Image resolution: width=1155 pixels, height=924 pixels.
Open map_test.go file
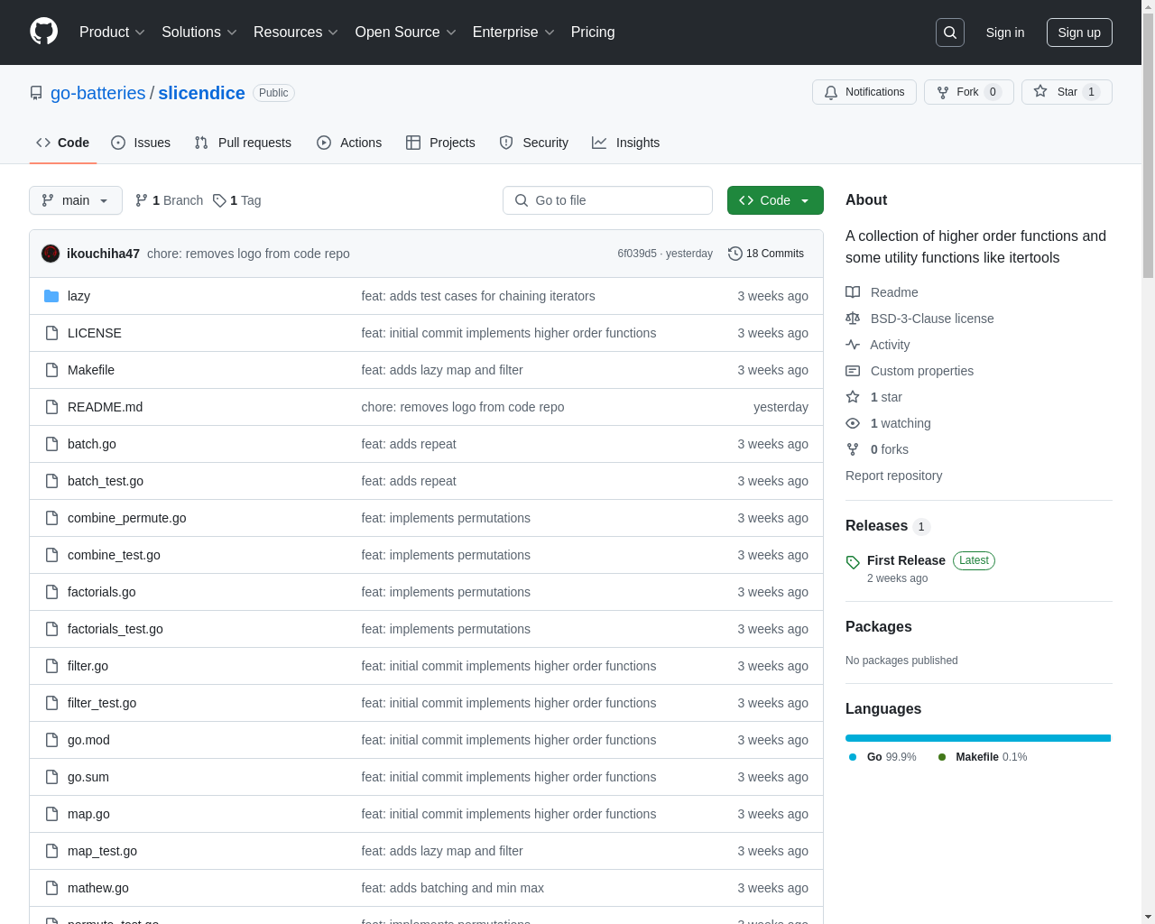click(102, 851)
